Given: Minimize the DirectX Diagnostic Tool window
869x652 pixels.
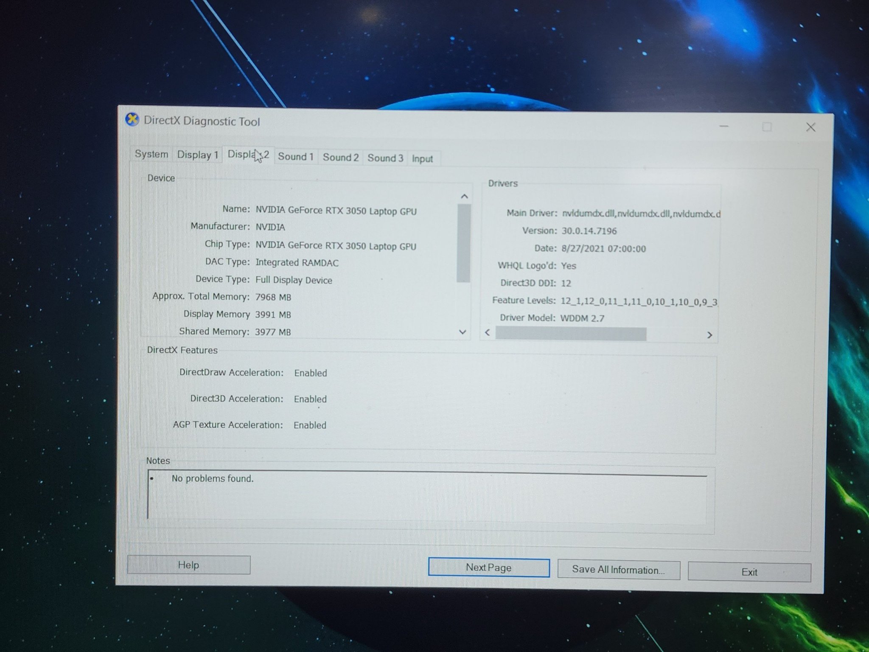Looking at the screenshot, I should click(x=724, y=126).
